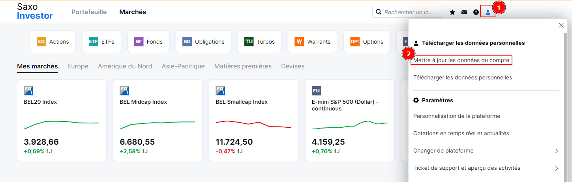Click the BO icon on Obligations
572x182 pixels.
coord(187,42)
